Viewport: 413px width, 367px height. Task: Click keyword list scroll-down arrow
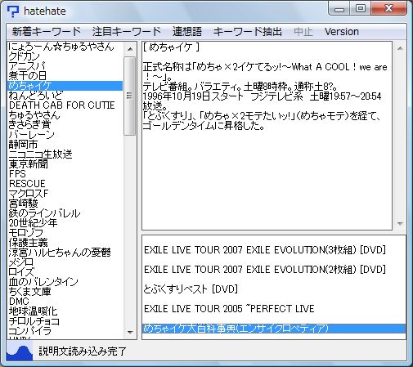pos(130,332)
